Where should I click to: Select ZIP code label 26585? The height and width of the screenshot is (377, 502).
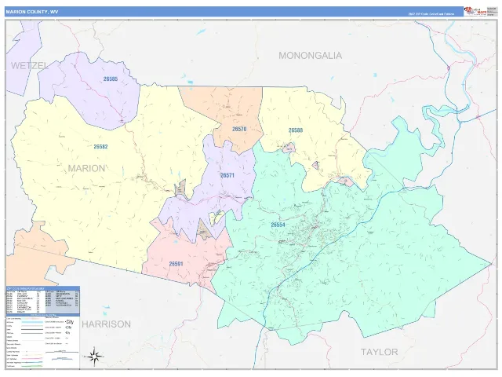click(x=111, y=79)
